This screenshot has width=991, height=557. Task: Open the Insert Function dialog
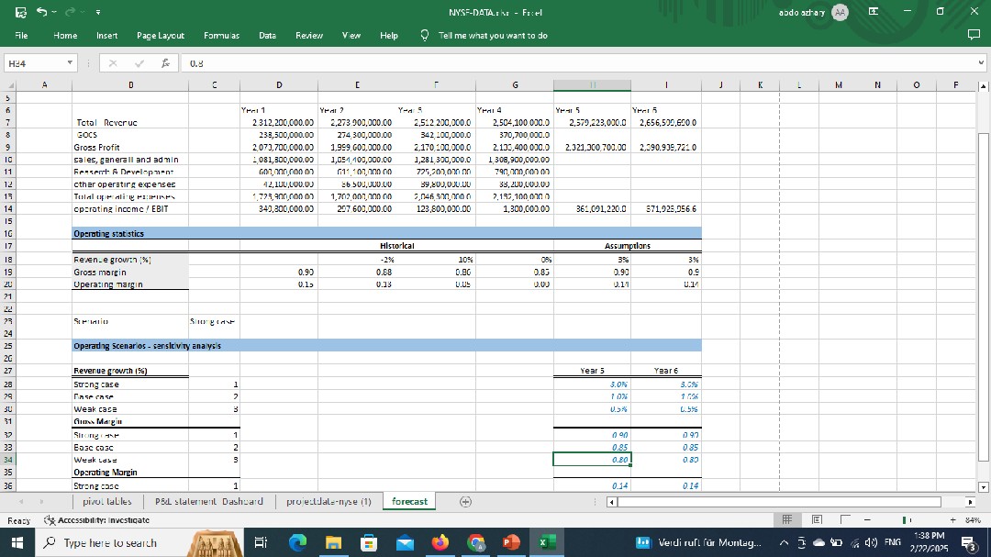(163, 64)
